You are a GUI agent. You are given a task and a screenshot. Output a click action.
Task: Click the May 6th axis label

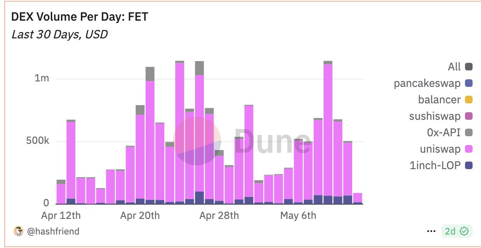[x=298, y=216]
